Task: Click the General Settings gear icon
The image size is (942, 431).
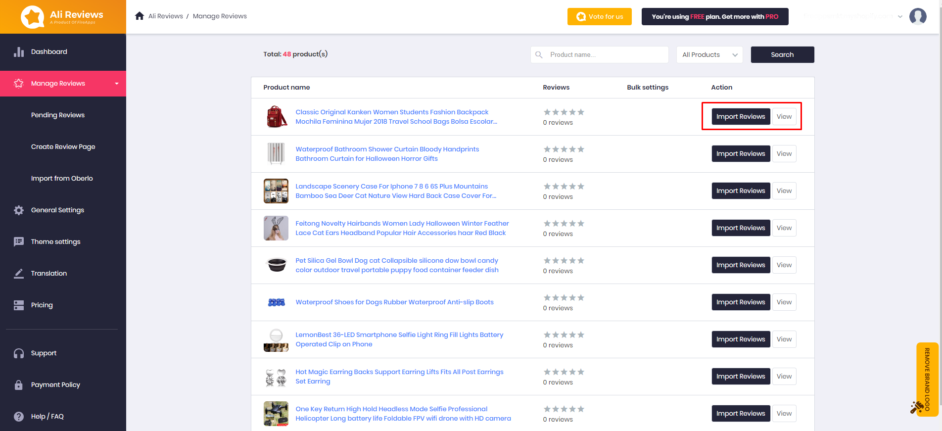Action: 19,210
